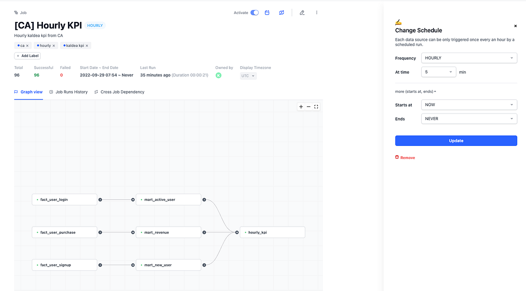Select the fact_user_purchase node
This screenshot has height=291, width=526.
[64, 232]
